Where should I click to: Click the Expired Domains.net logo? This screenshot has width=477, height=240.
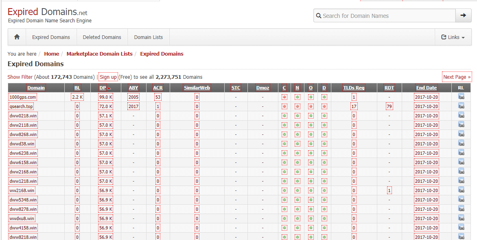click(x=48, y=12)
